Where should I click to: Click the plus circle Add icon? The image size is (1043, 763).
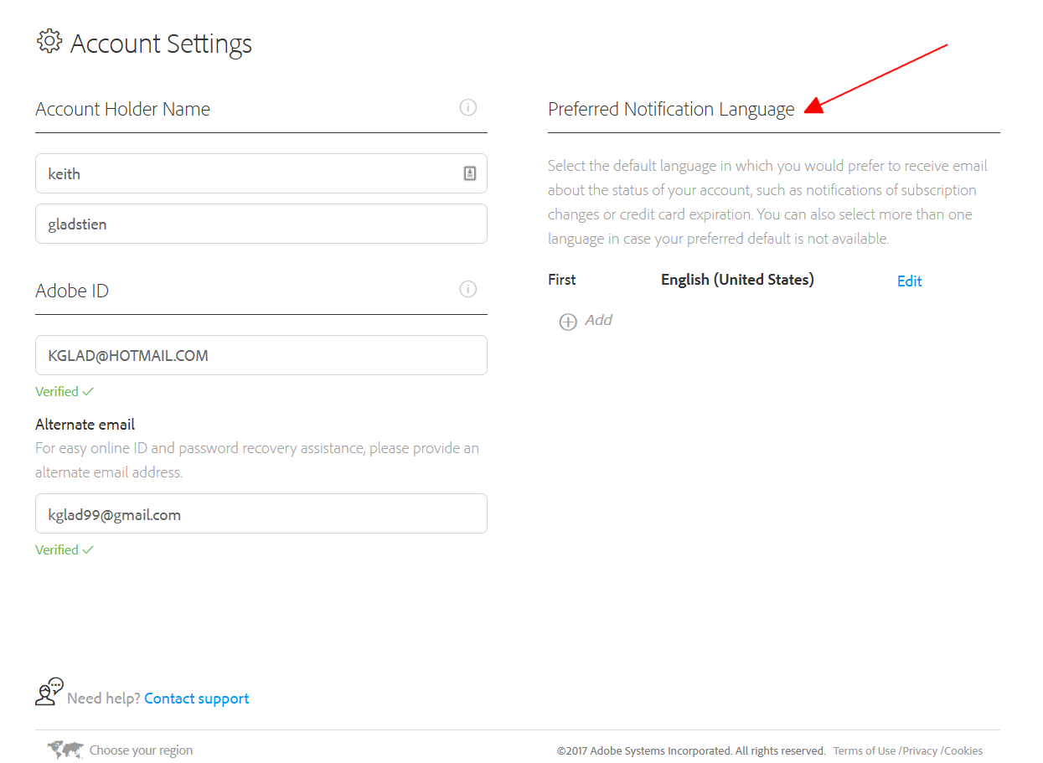coord(568,322)
